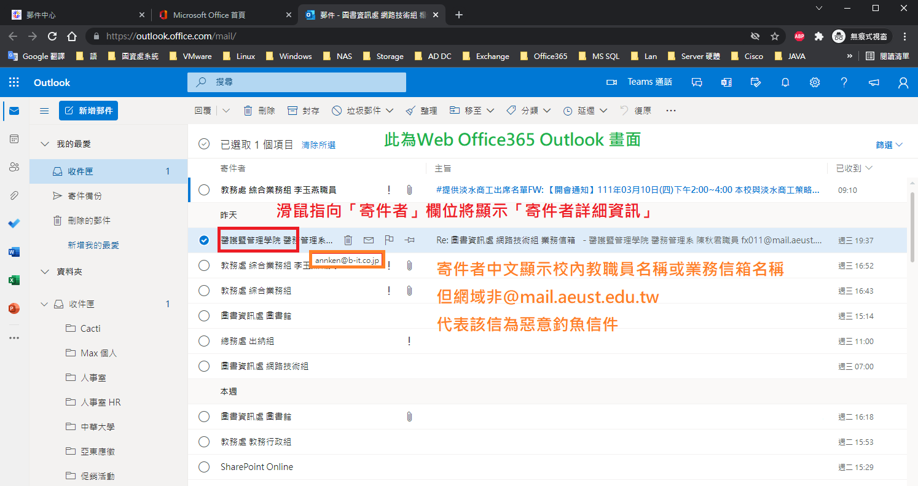Click the Settings gear icon
This screenshot has height=486, width=918.
click(x=815, y=82)
